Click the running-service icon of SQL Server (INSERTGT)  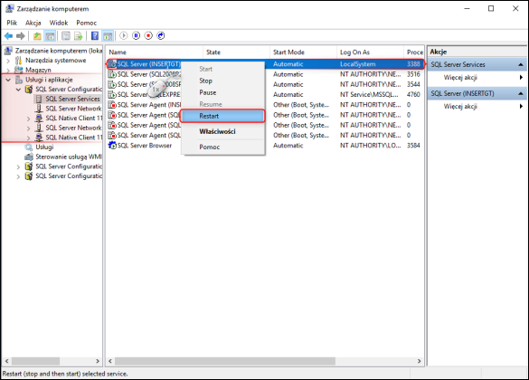(x=112, y=64)
